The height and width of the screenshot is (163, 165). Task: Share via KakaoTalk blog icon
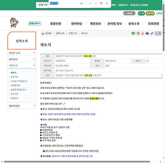(x=133, y=34)
